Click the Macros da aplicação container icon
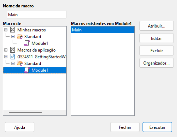The height and width of the screenshot is (137, 177). pos(13,50)
